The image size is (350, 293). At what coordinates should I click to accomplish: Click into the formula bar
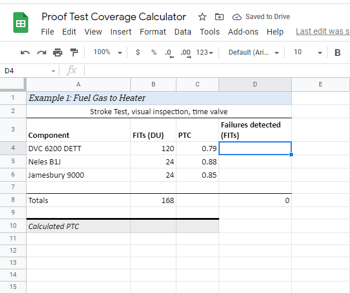217,71
